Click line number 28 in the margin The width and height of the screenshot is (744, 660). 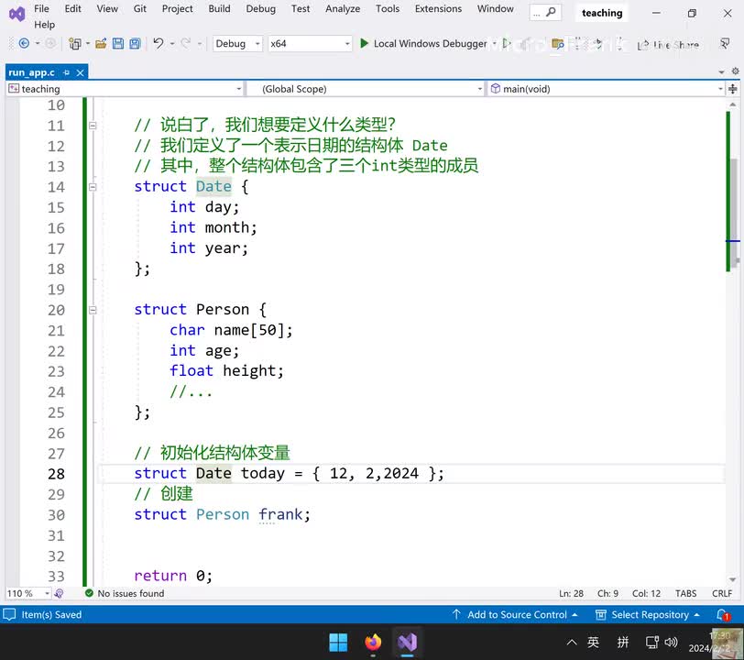[56, 474]
